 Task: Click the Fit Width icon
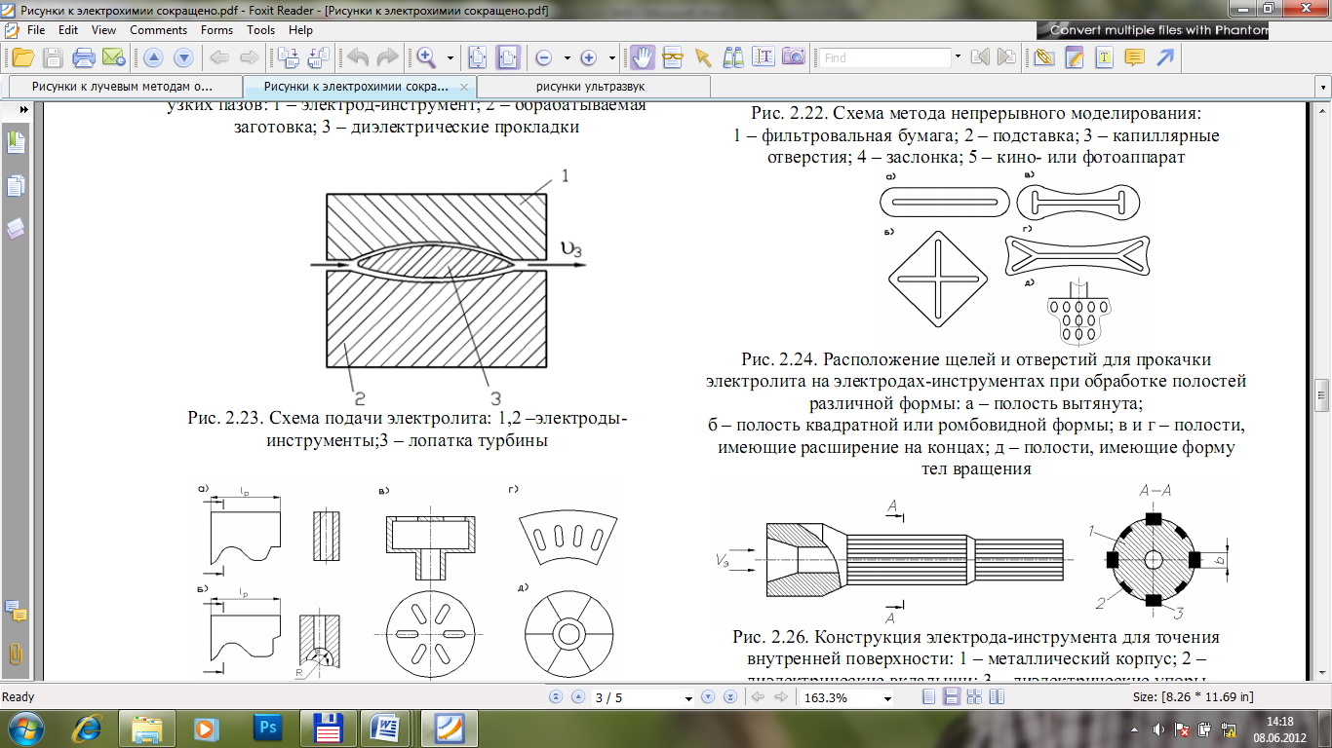point(507,57)
